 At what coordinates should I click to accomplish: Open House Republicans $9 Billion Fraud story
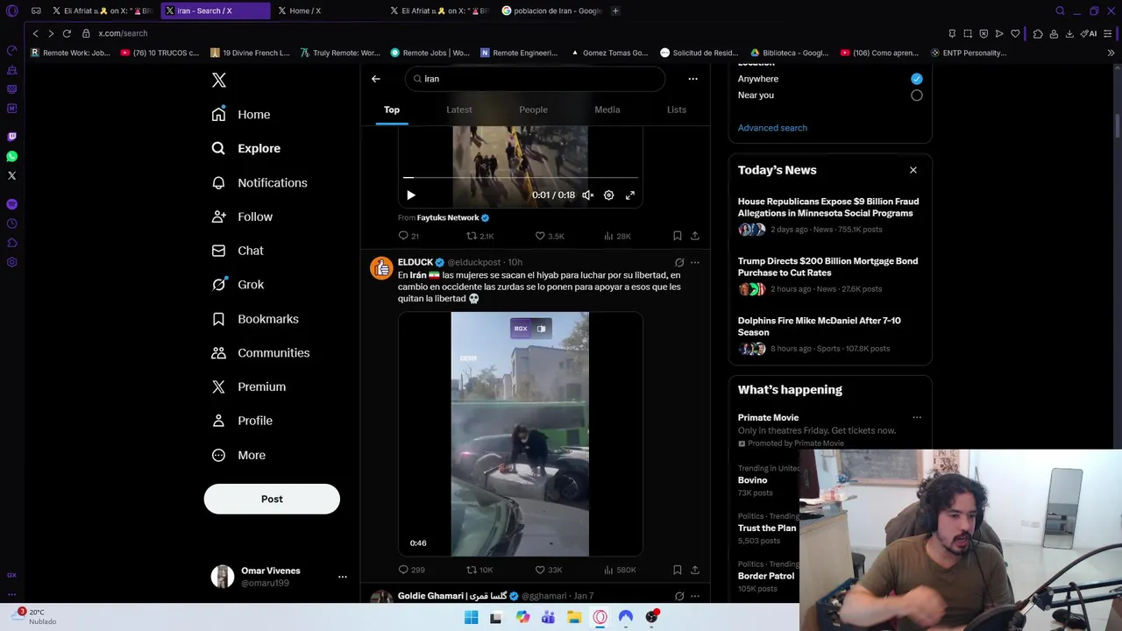[x=829, y=216]
